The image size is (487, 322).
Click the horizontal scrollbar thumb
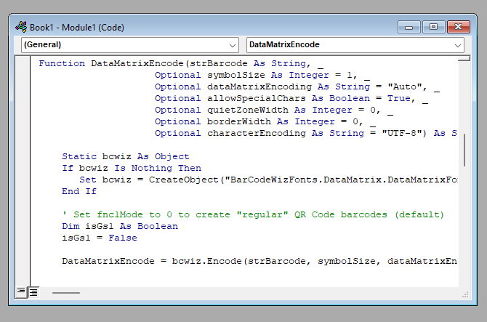66,292
